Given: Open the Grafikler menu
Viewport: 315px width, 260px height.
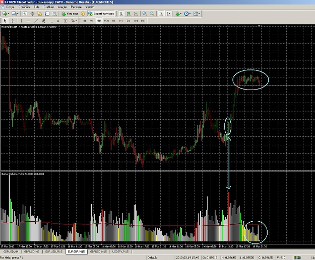Looking at the screenshot, I should click(49, 7).
